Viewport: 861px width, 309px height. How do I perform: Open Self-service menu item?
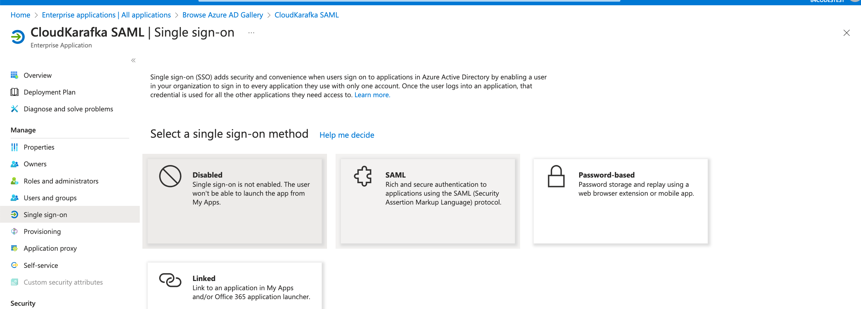(x=70, y=265)
